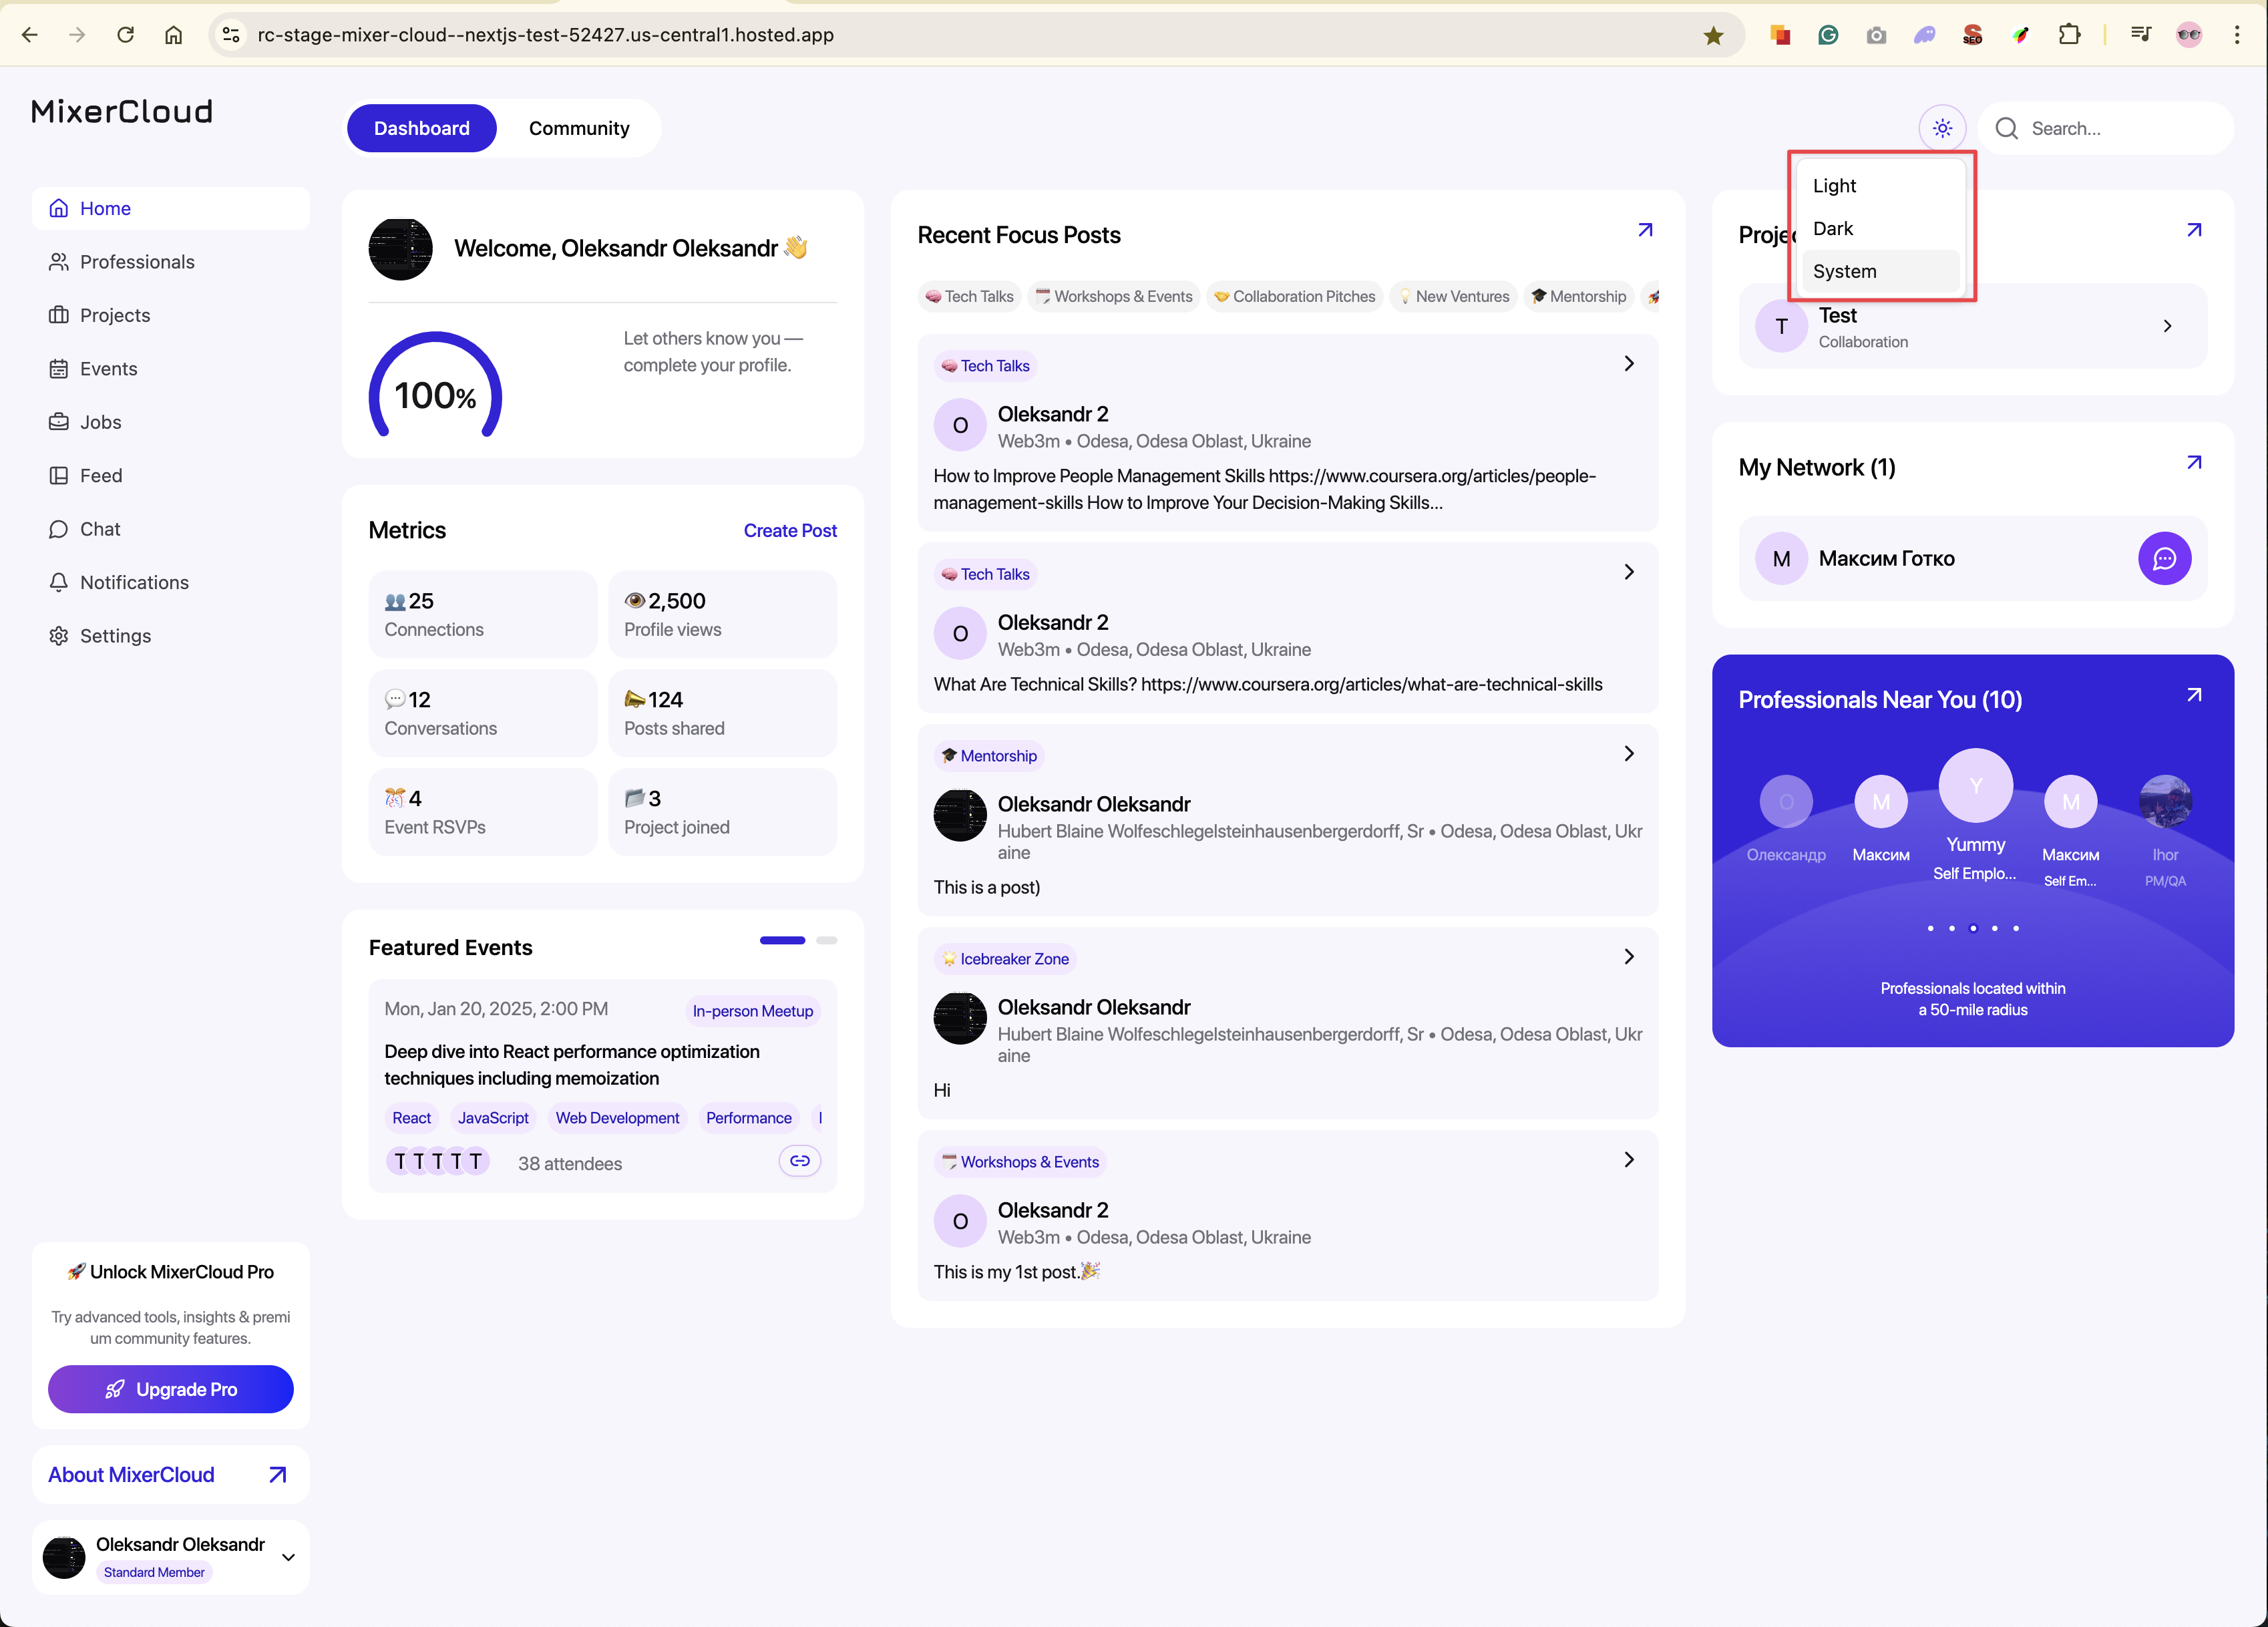This screenshot has width=2268, height=1627.
Task: Switch to second Featured Events slide indicator
Action: coord(826,940)
